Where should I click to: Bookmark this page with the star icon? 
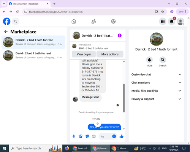tap(163, 12)
